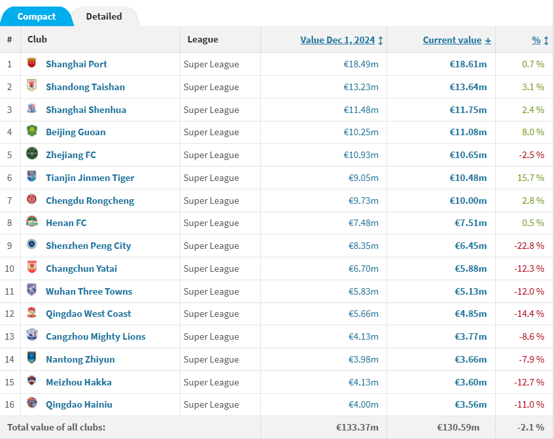Click current value €13.64m

pyautogui.click(x=468, y=87)
